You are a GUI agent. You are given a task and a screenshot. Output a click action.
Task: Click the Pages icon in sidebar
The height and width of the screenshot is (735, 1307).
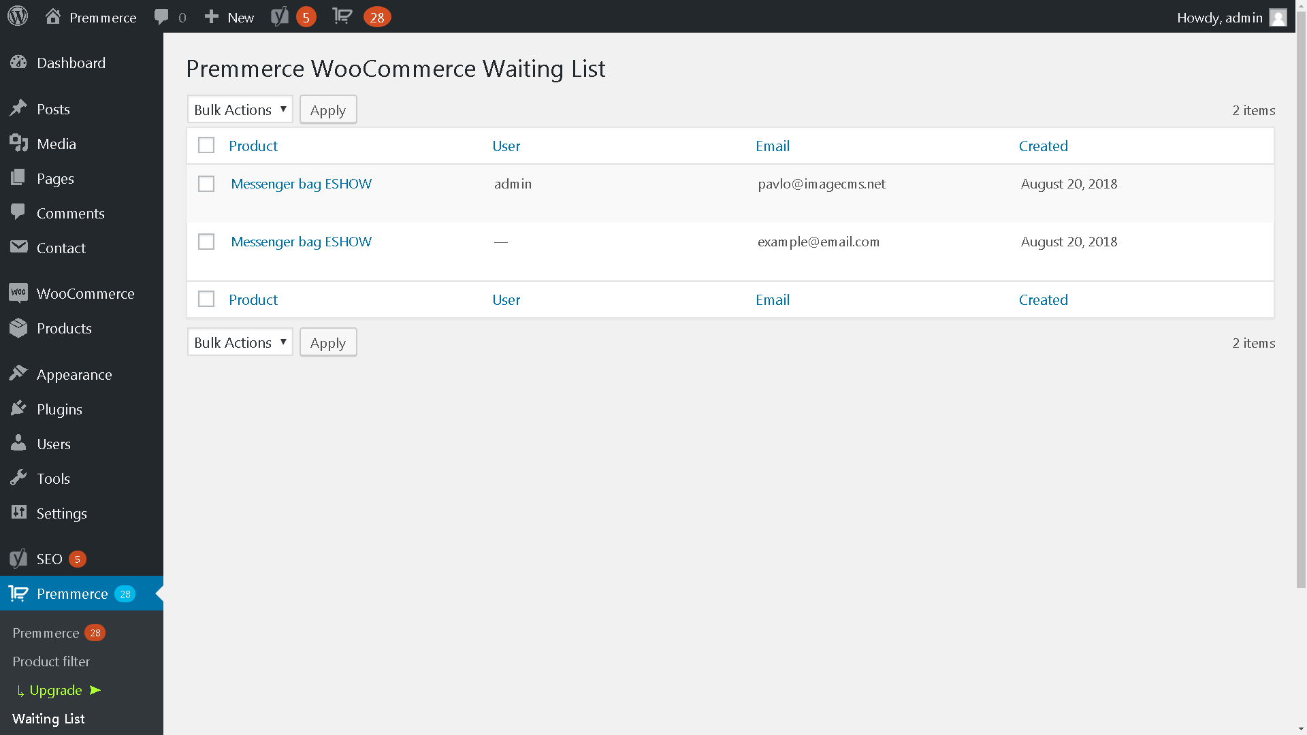tap(18, 178)
